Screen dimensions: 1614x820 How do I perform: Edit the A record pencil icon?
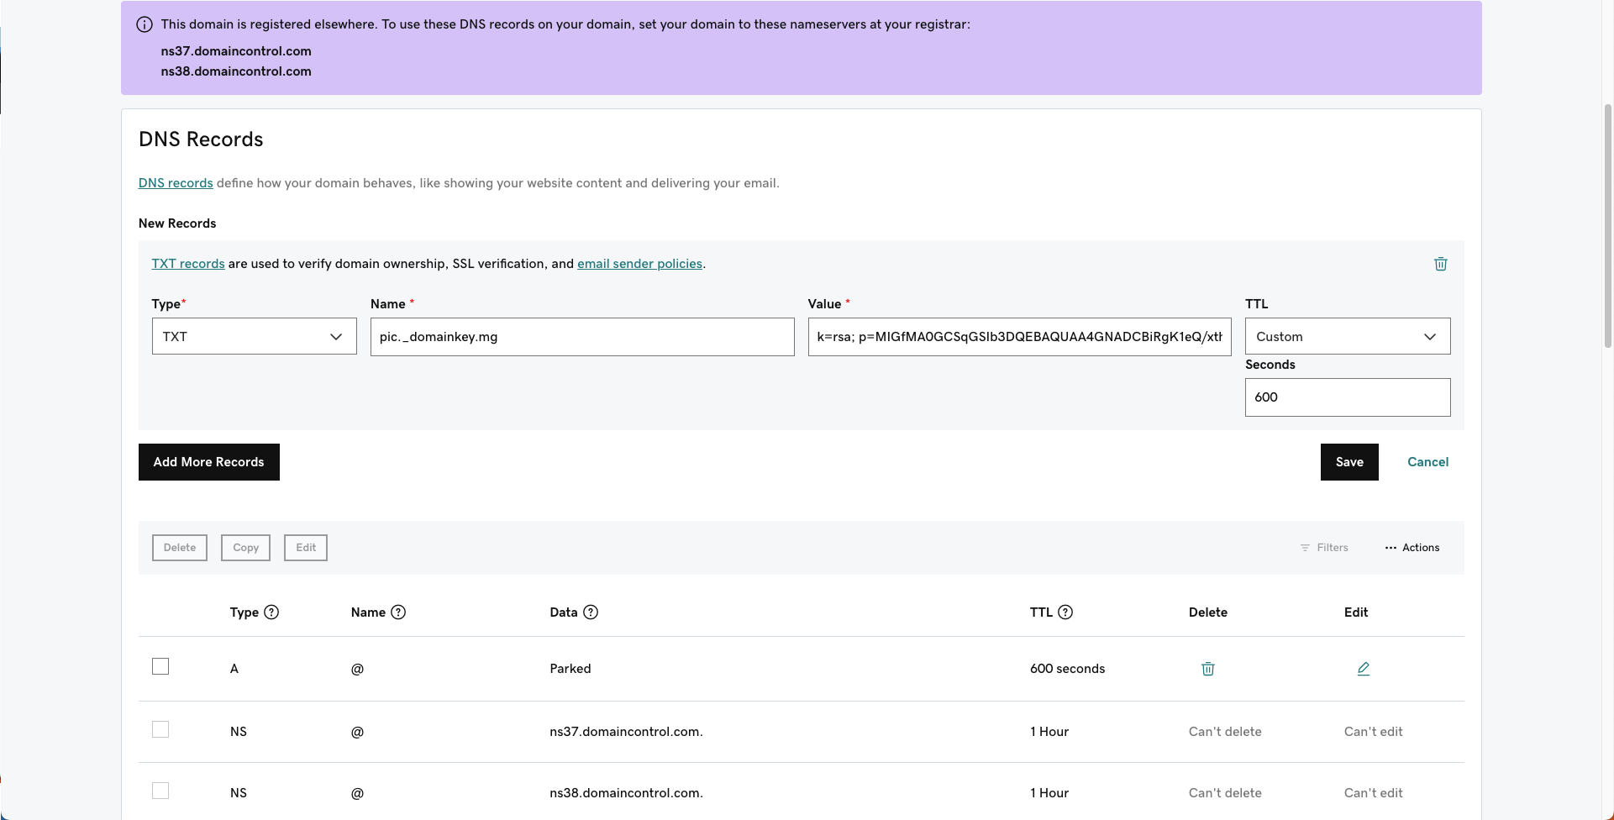click(1363, 669)
